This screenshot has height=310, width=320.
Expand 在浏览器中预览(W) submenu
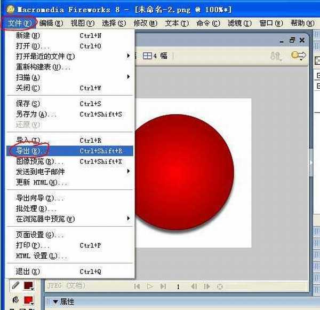tap(70, 219)
